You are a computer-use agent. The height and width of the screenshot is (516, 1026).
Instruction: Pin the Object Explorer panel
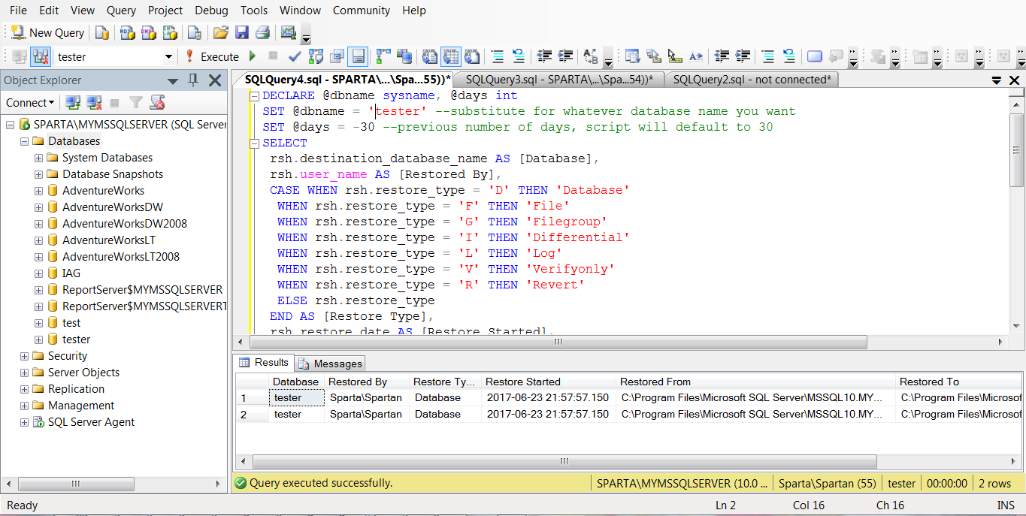(x=193, y=80)
